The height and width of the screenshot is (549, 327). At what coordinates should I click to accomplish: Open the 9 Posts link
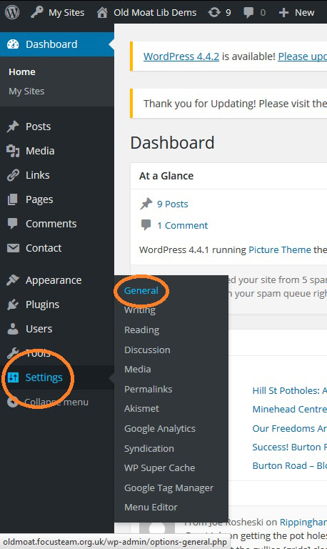pyautogui.click(x=172, y=204)
